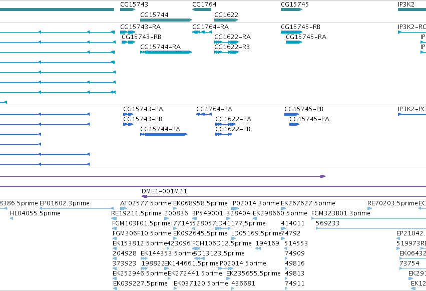426x291 pixels.
Task: Click protein CG15745-PA feature
Action: pos(294,124)
